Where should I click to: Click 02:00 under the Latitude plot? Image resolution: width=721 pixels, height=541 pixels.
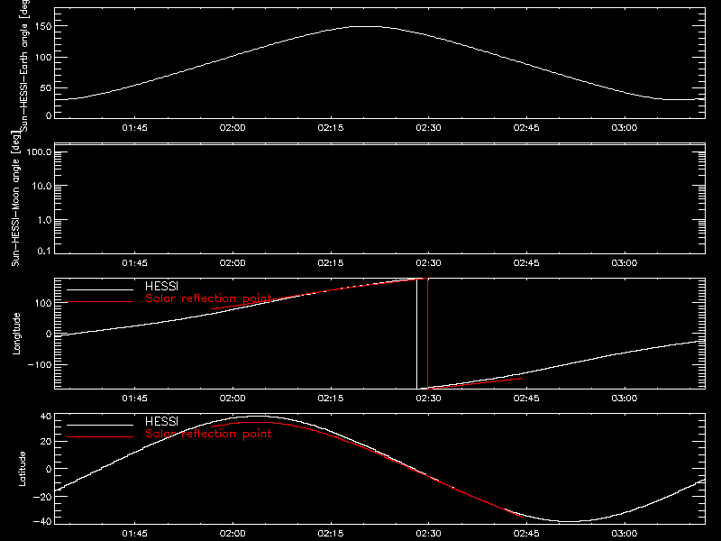233,534
